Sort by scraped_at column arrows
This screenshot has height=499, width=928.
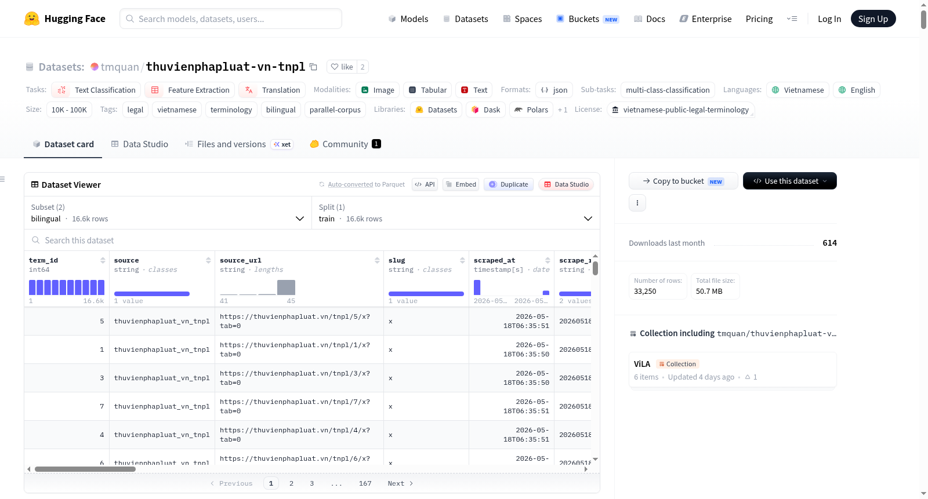coord(548,260)
